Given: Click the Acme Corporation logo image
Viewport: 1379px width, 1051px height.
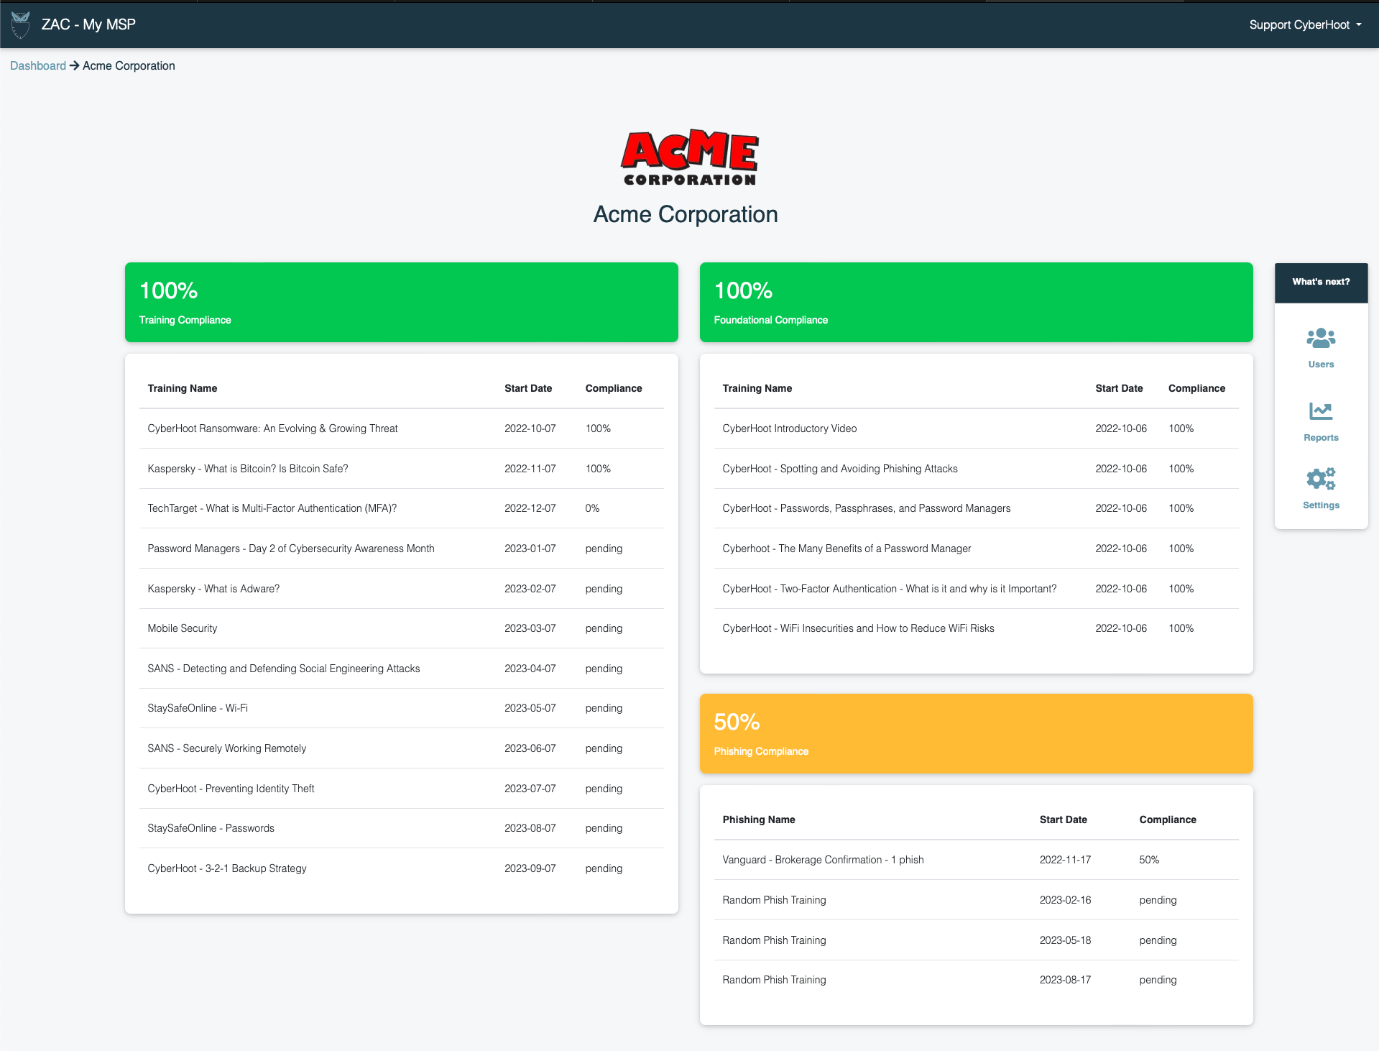Looking at the screenshot, I should (x=689, y=157).
